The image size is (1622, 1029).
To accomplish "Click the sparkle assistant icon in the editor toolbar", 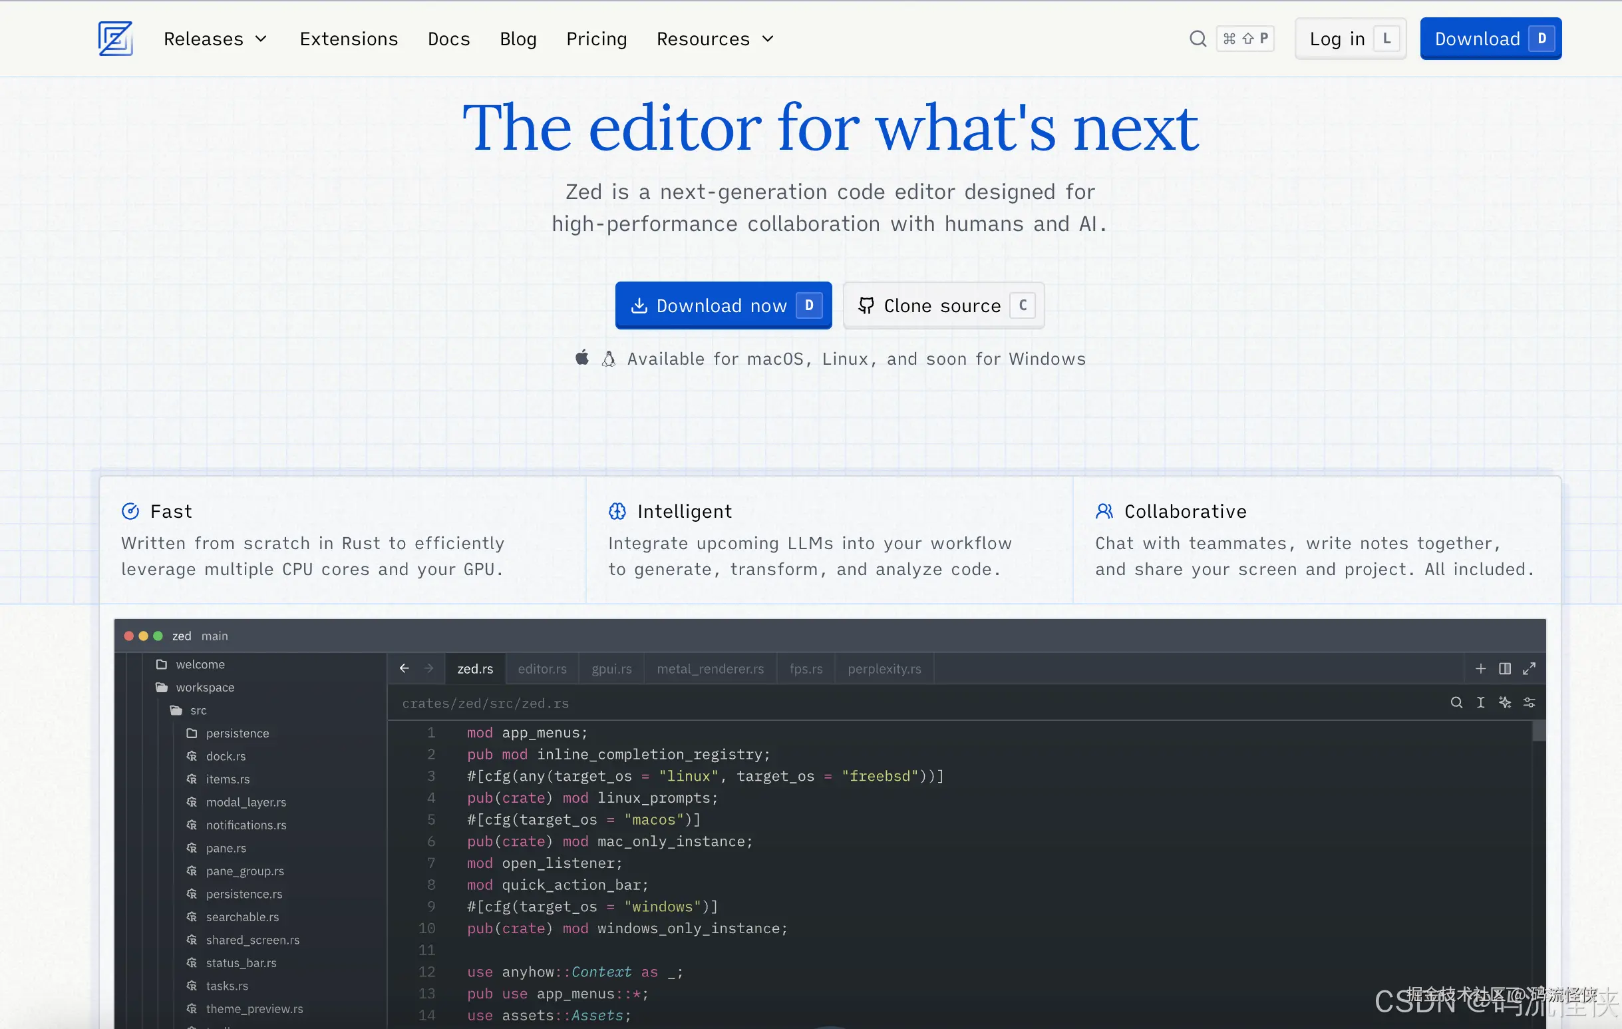I will tap(1504, 703).
